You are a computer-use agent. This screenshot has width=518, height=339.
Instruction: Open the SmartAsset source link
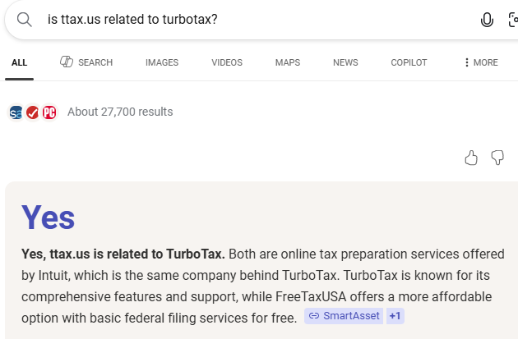click(344, 316)
